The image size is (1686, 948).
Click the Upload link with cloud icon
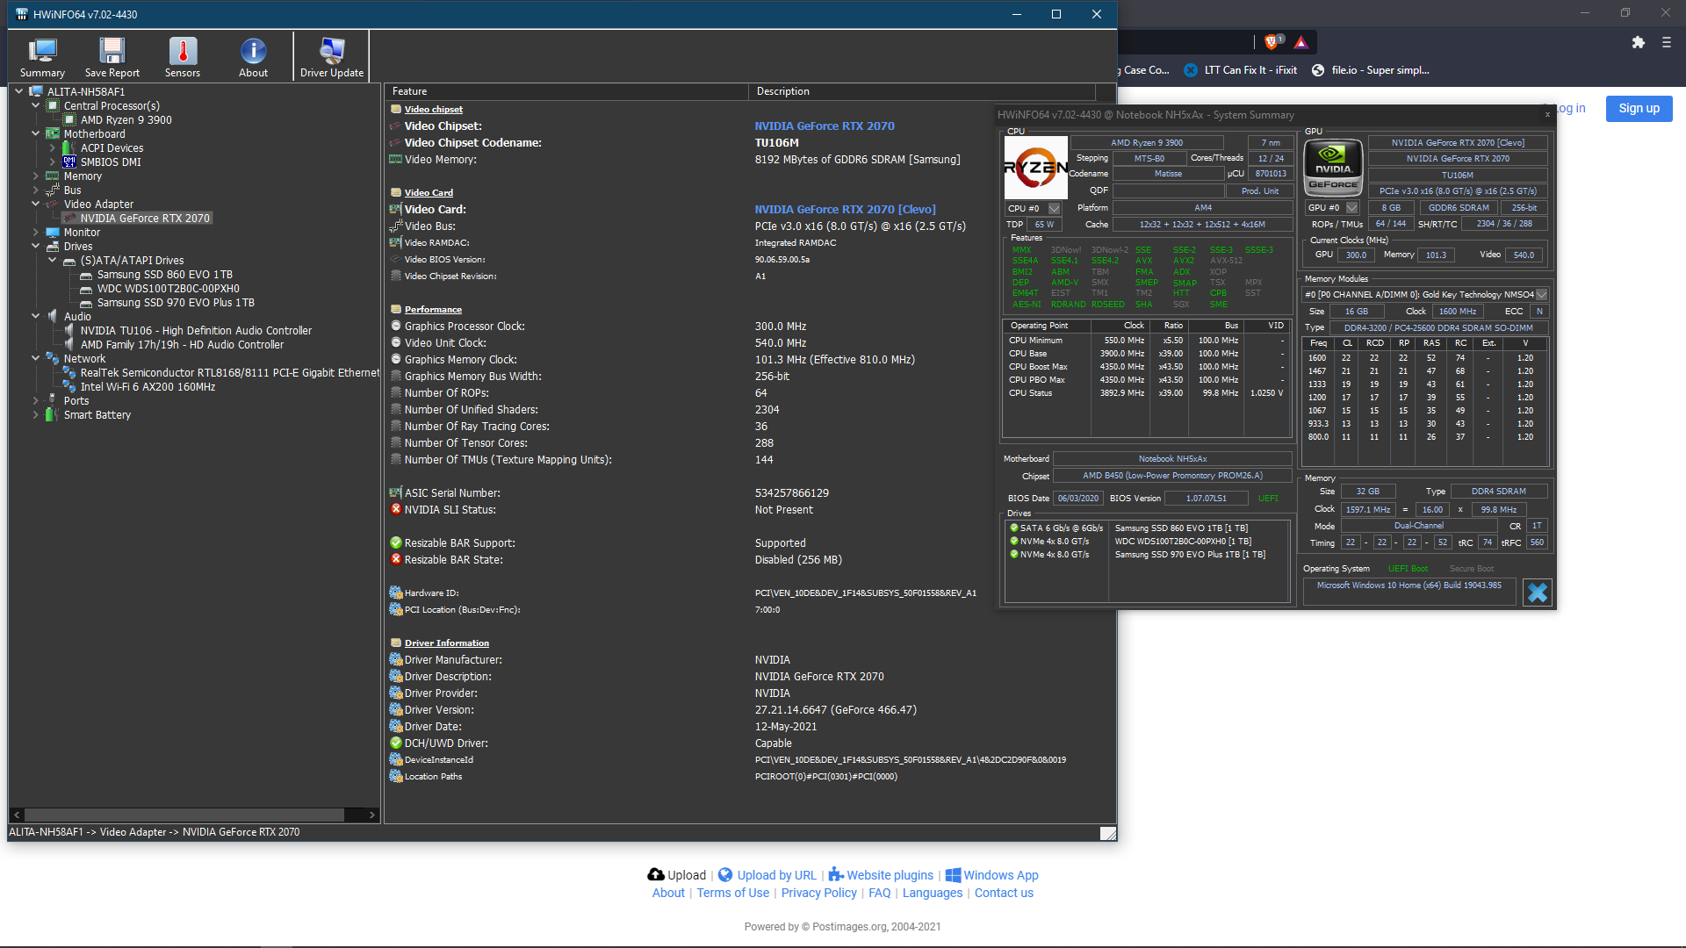(676, 875)
